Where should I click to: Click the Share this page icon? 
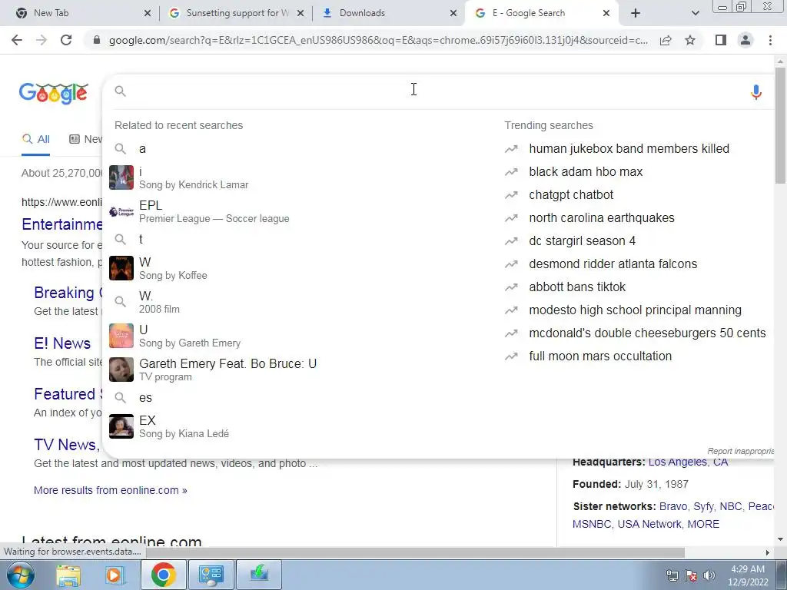tap(666, 40)
